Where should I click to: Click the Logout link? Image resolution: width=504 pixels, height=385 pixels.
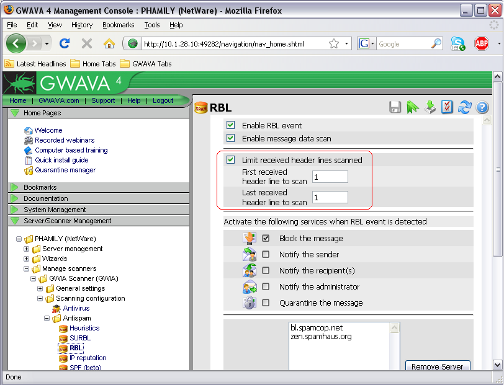(163, 100)
